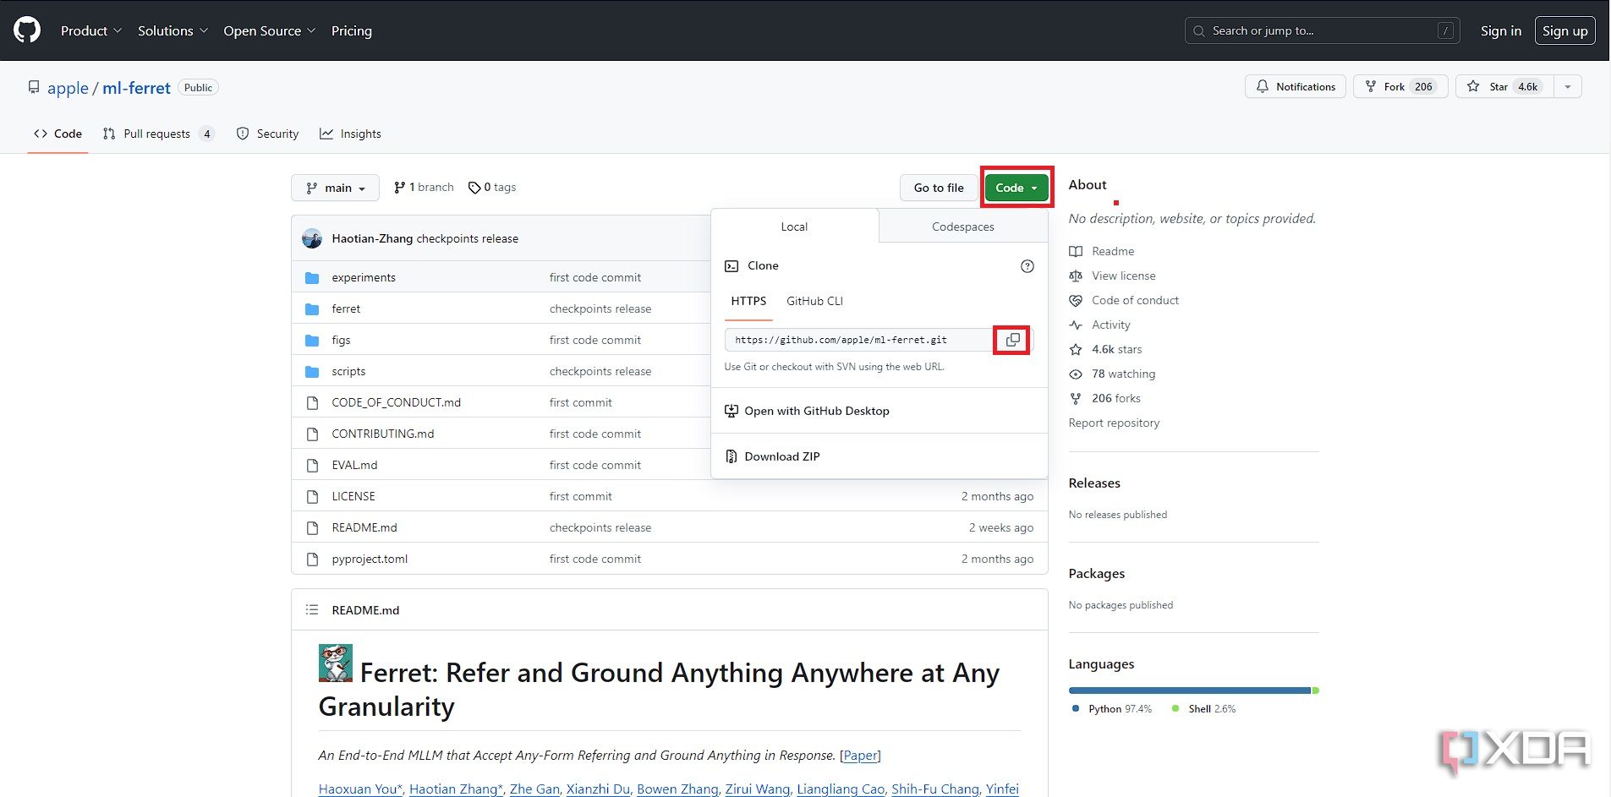1611x797 pixels.
Task: View the 1 branch link
Action: (424, 188)
